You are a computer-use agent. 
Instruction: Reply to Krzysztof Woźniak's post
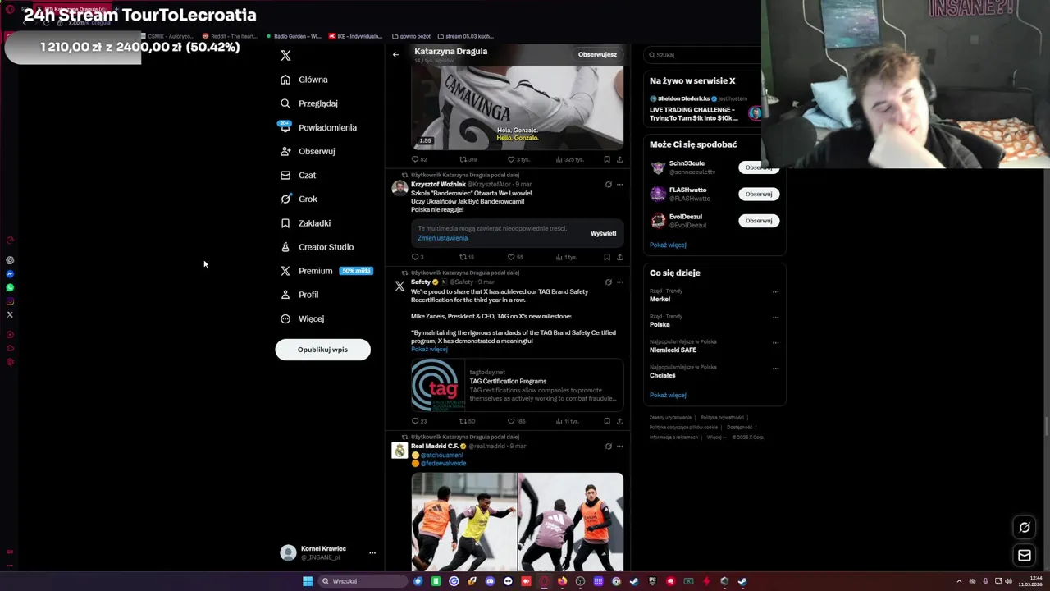pos(418,257)
